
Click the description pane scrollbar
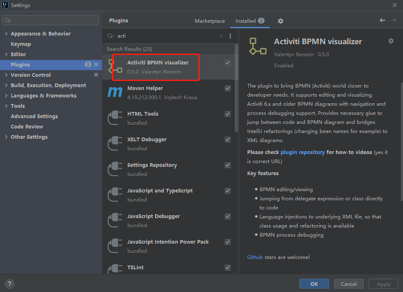point(401,141)
